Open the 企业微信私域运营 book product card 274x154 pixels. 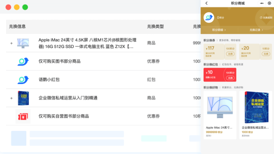255,114
